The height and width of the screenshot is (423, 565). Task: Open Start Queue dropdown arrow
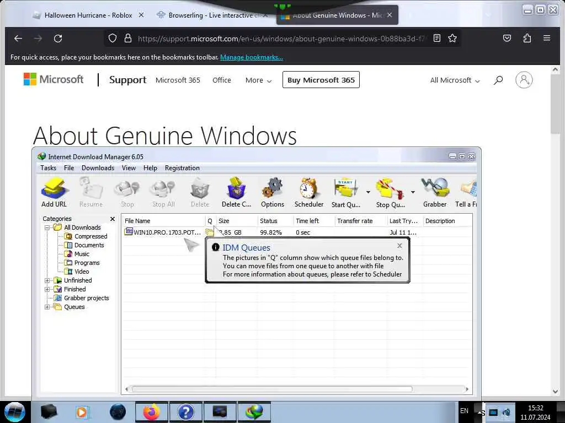tap(368, 192)
